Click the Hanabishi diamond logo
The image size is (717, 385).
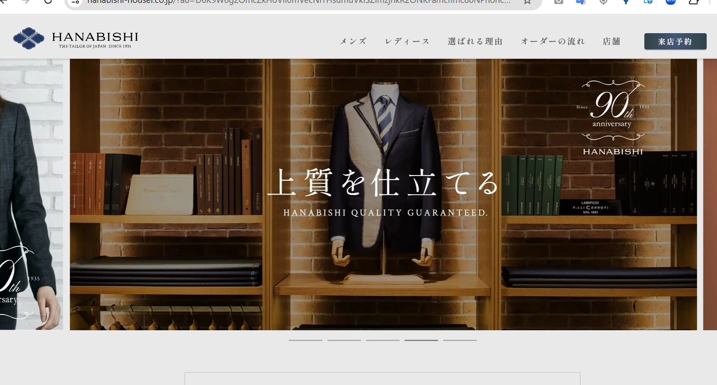(x=29, y=39)
